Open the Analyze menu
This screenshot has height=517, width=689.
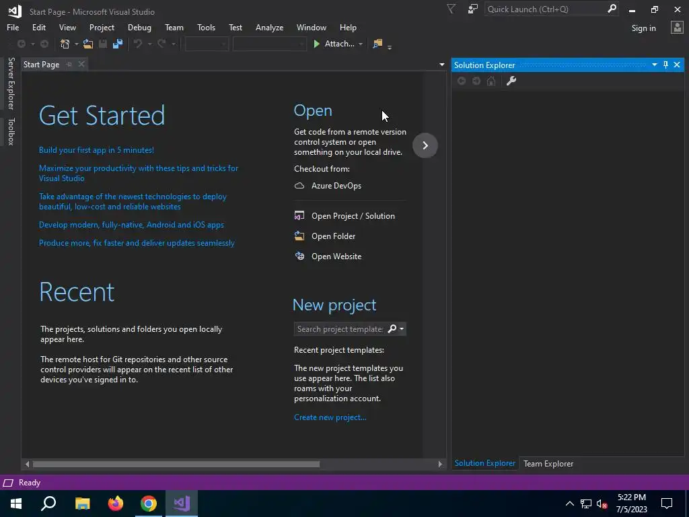tap(269, 28)
